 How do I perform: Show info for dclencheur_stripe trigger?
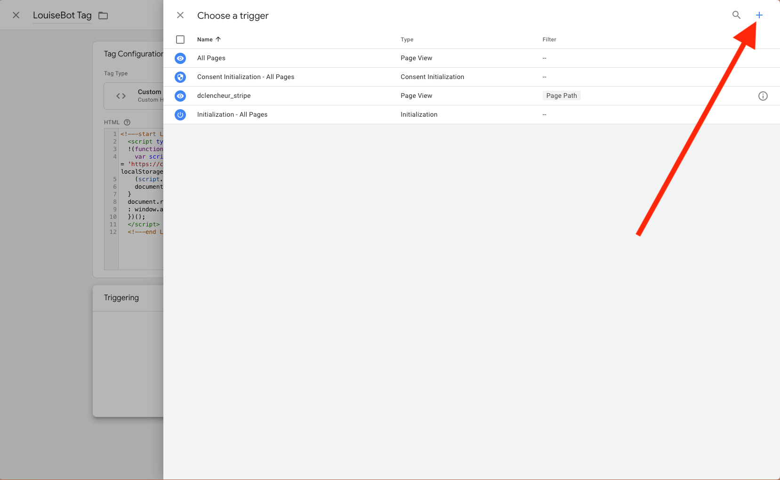click(763, 96)
